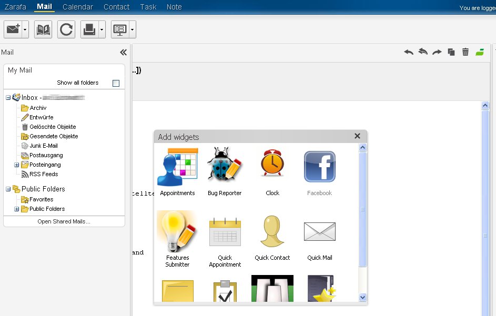The height and width of the screenshot is (316, 496).
Task: Click the new mail compose icon
Action: tap(13, 29)
